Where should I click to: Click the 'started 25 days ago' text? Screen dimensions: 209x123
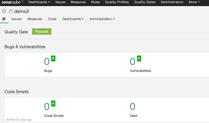click(x=19, y=120)
